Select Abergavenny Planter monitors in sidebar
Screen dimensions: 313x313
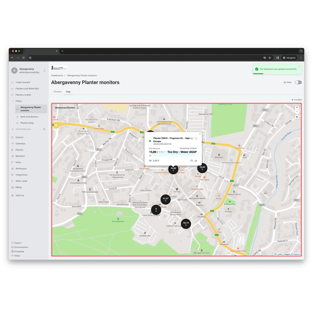click(x=31, y=109)
